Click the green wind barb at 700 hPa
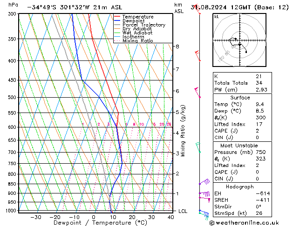Image resolution: width=293 pixels, height=226 pixels. [198, 147]
